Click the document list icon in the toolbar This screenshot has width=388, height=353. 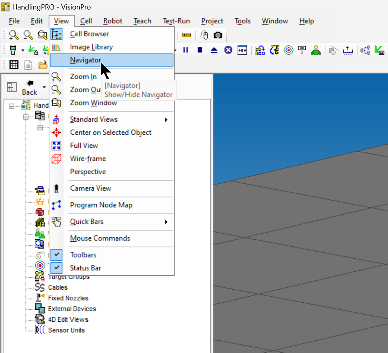(28, 65)
